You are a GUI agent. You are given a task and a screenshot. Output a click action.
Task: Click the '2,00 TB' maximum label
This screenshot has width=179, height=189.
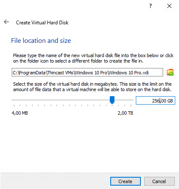(125, 113)
